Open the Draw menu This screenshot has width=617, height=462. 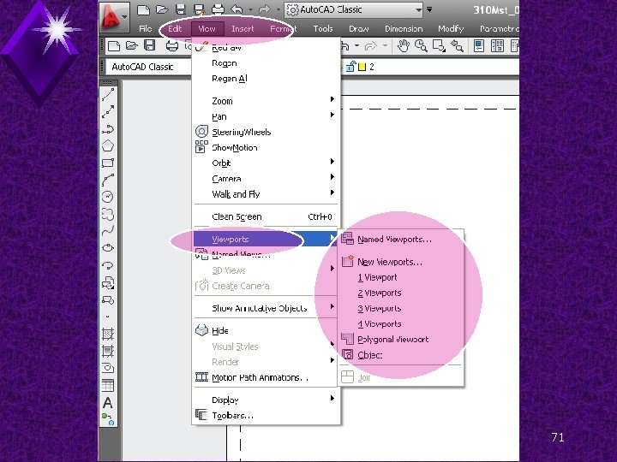(x=358, y=29)
